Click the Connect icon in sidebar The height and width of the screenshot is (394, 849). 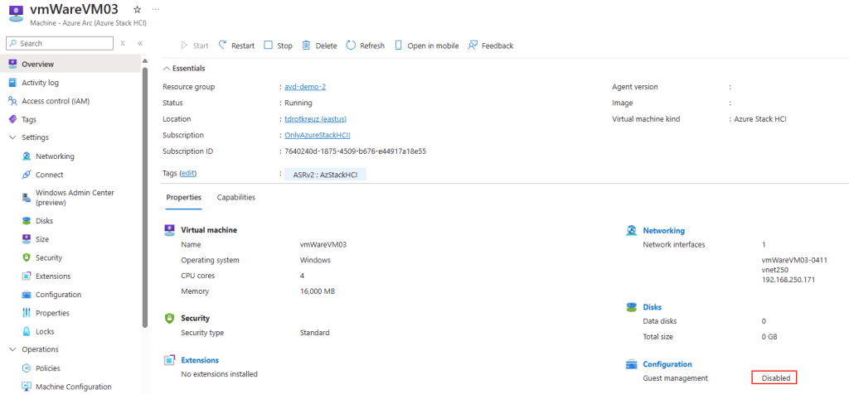pyautogui.click(x=27, y=175)
